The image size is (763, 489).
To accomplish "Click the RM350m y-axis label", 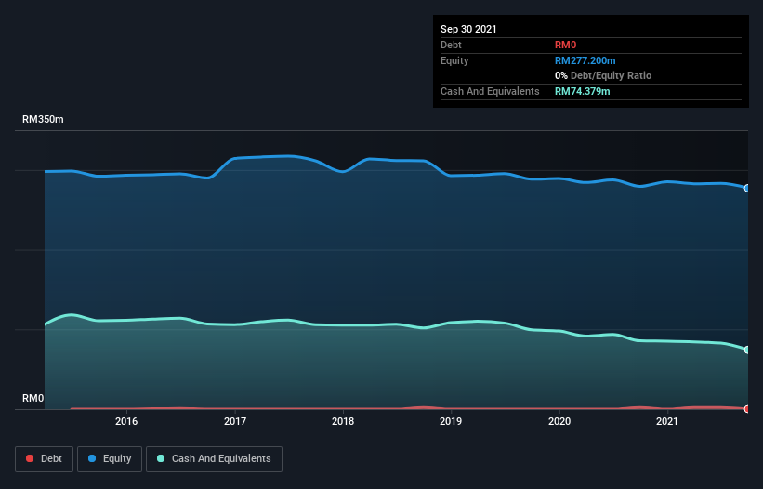I will coord(43,119).
